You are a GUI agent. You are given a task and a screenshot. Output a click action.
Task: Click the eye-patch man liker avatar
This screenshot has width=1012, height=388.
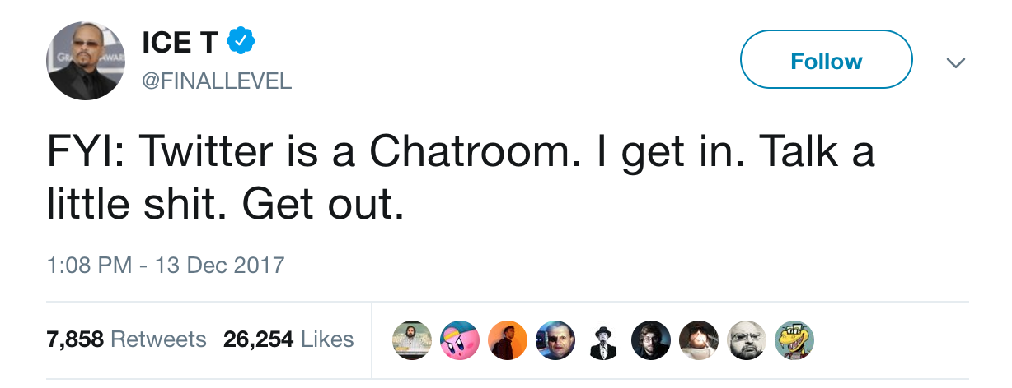[x=555, y=339]
